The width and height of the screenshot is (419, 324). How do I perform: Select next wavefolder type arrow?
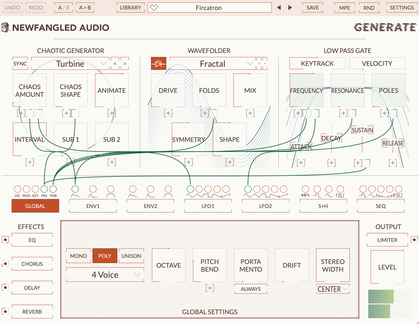(265, 64)
